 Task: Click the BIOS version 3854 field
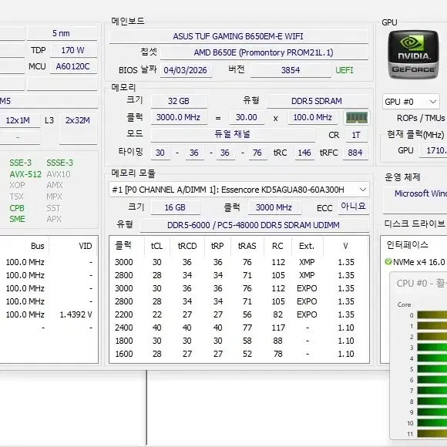pos(291,70)
